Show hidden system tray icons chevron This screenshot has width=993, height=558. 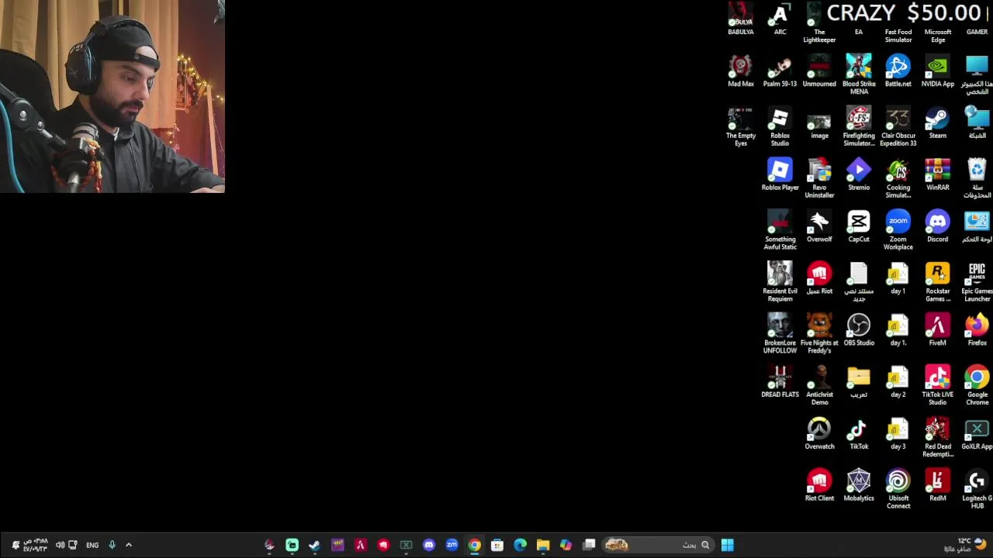tap(129, 545)
